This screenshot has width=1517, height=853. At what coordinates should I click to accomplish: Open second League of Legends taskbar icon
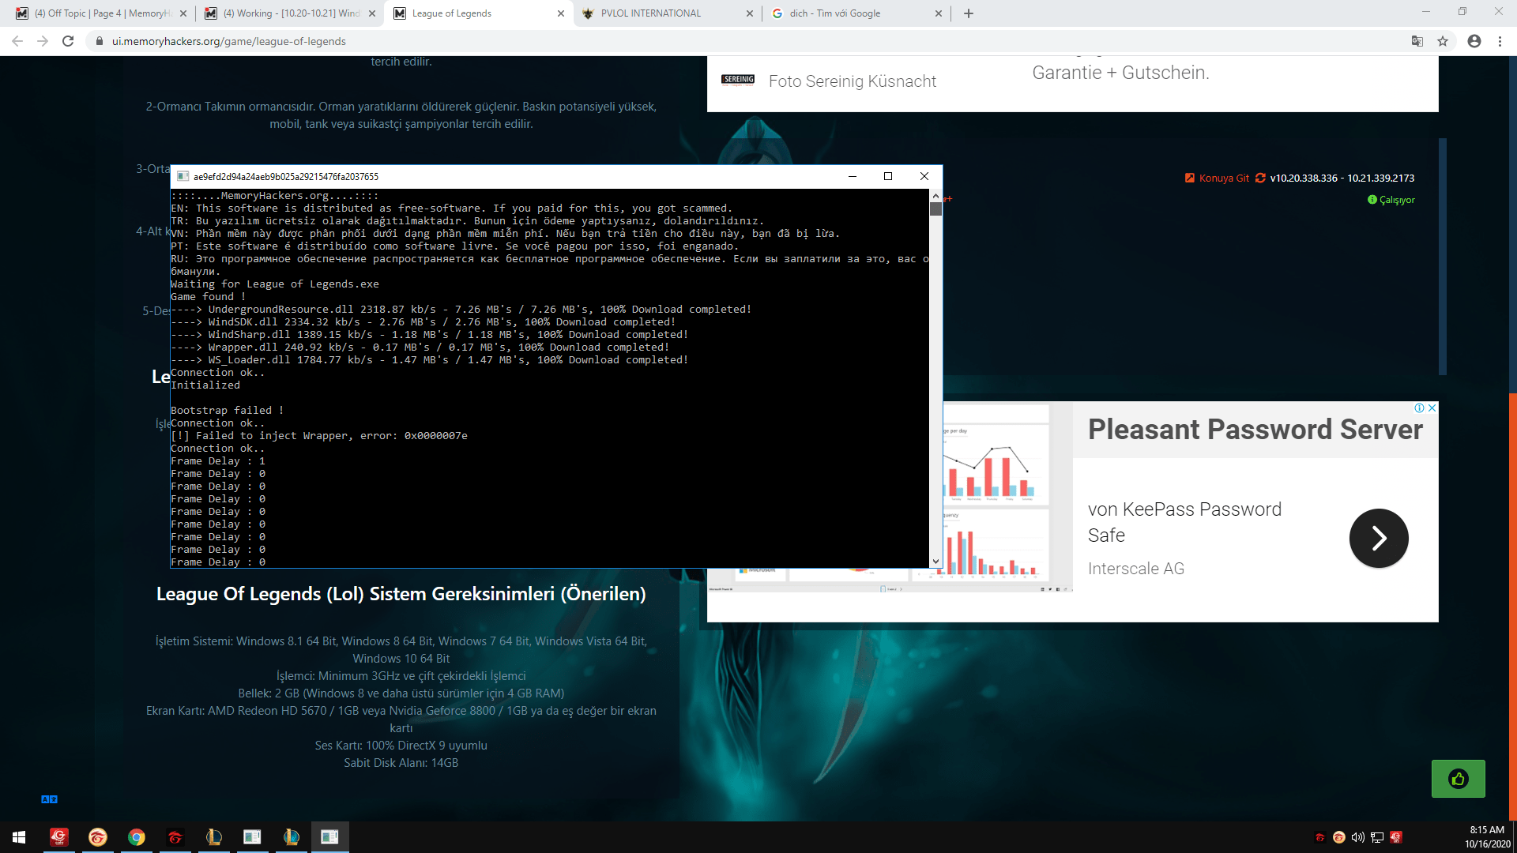coord(292,837)
